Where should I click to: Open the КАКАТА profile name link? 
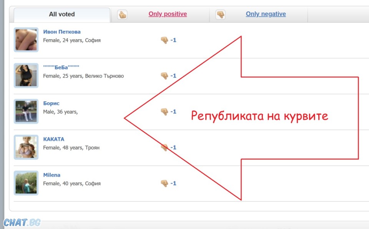pos(54,139)
